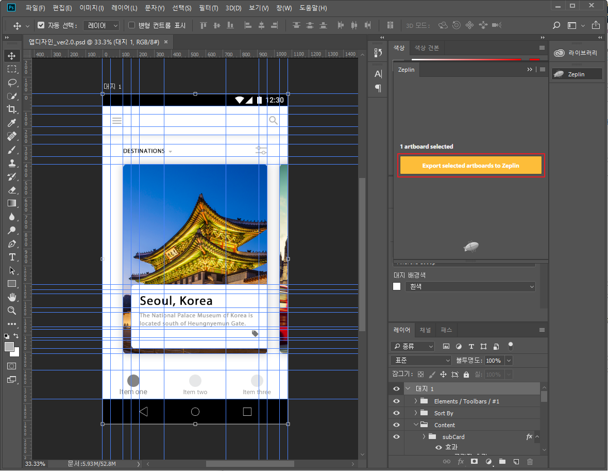Select the Hand tool
Screen dimensions: 608x471
12,297
